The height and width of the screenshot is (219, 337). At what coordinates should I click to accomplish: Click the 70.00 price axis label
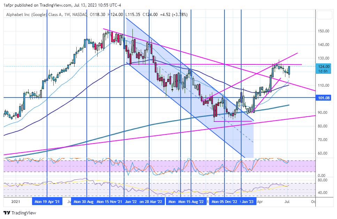tap(323, 140)
